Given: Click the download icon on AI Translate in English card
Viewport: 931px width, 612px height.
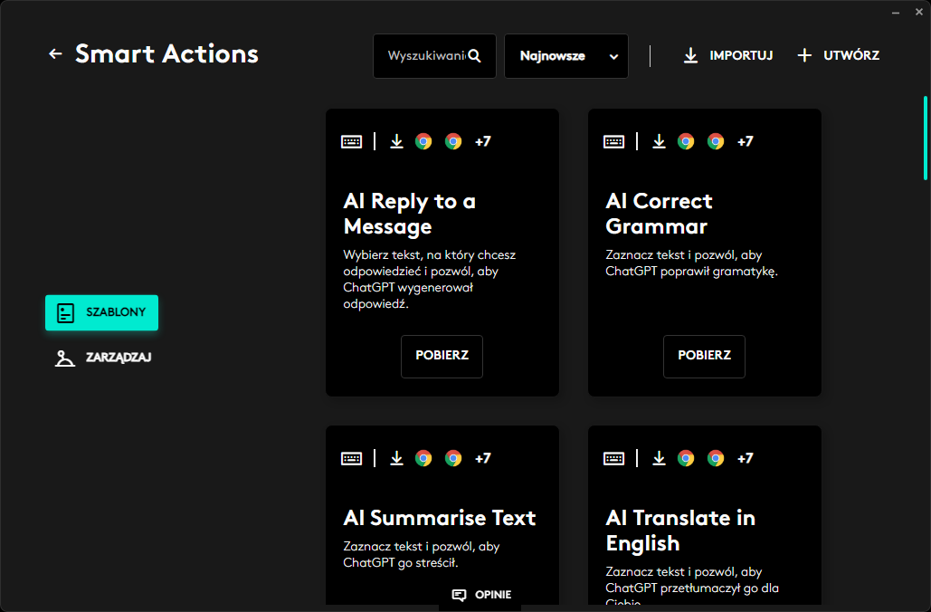Looking at the screenshot, I should click(x=659, y=458).
